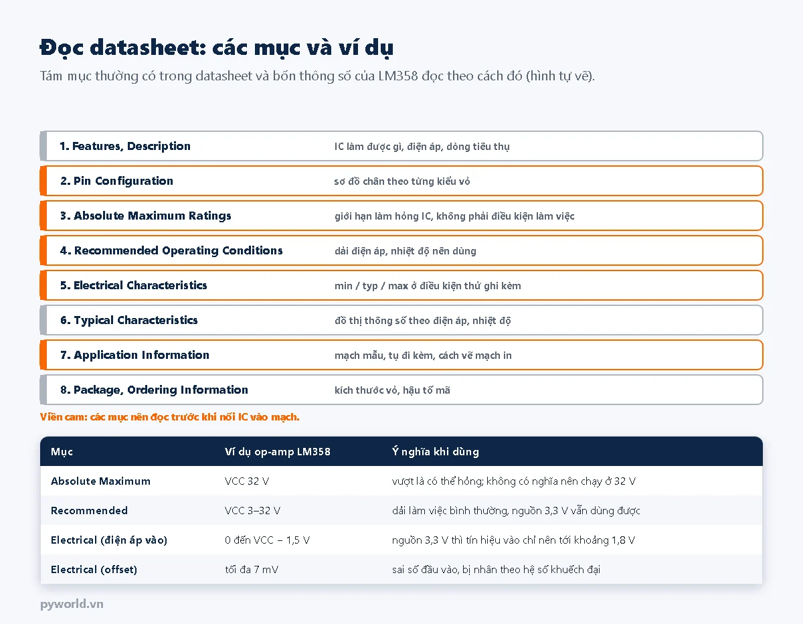803x624 pixels.
Task: Select the "Recommended" table cell
Action: point(89,510)
